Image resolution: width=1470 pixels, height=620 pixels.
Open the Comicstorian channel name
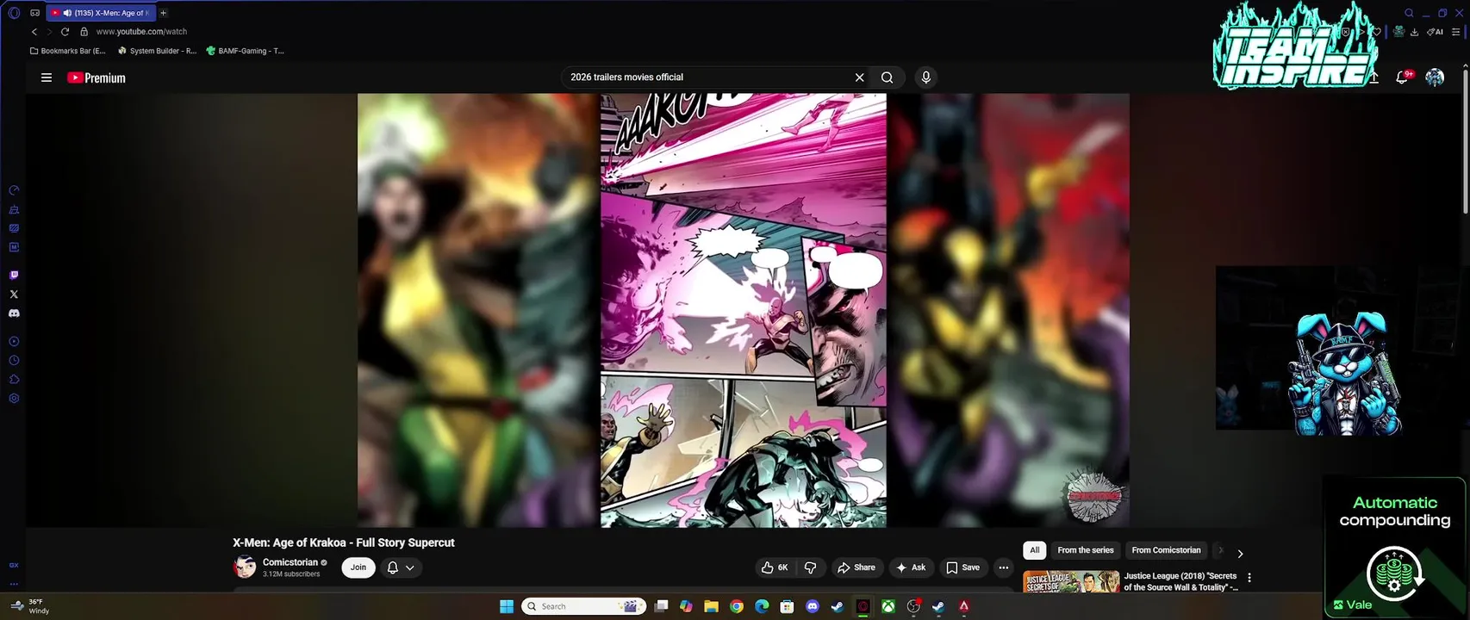(290, 562)
